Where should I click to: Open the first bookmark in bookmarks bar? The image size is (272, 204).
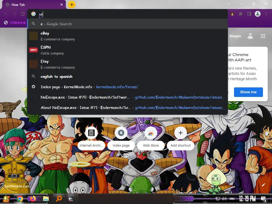pyautogui.click(x=15, y=23)
